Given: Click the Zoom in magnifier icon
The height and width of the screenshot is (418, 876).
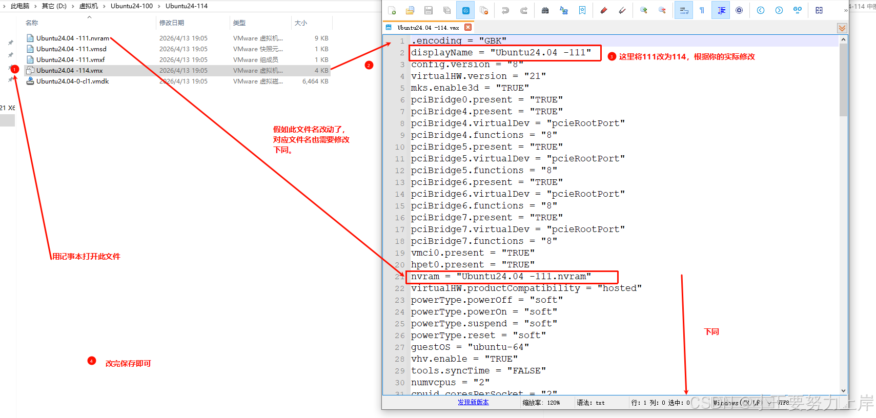Looking at the screenshot, I should click(x=644, y=10).
